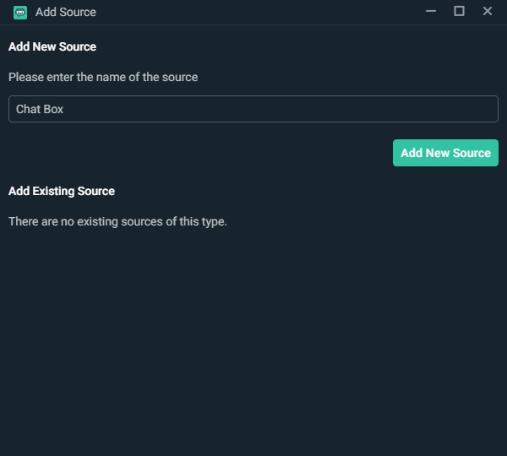The width and height of the screenshot is (507, 456).
Task: Click 'Please enter the name of the source' text
Action: [103, 77]
